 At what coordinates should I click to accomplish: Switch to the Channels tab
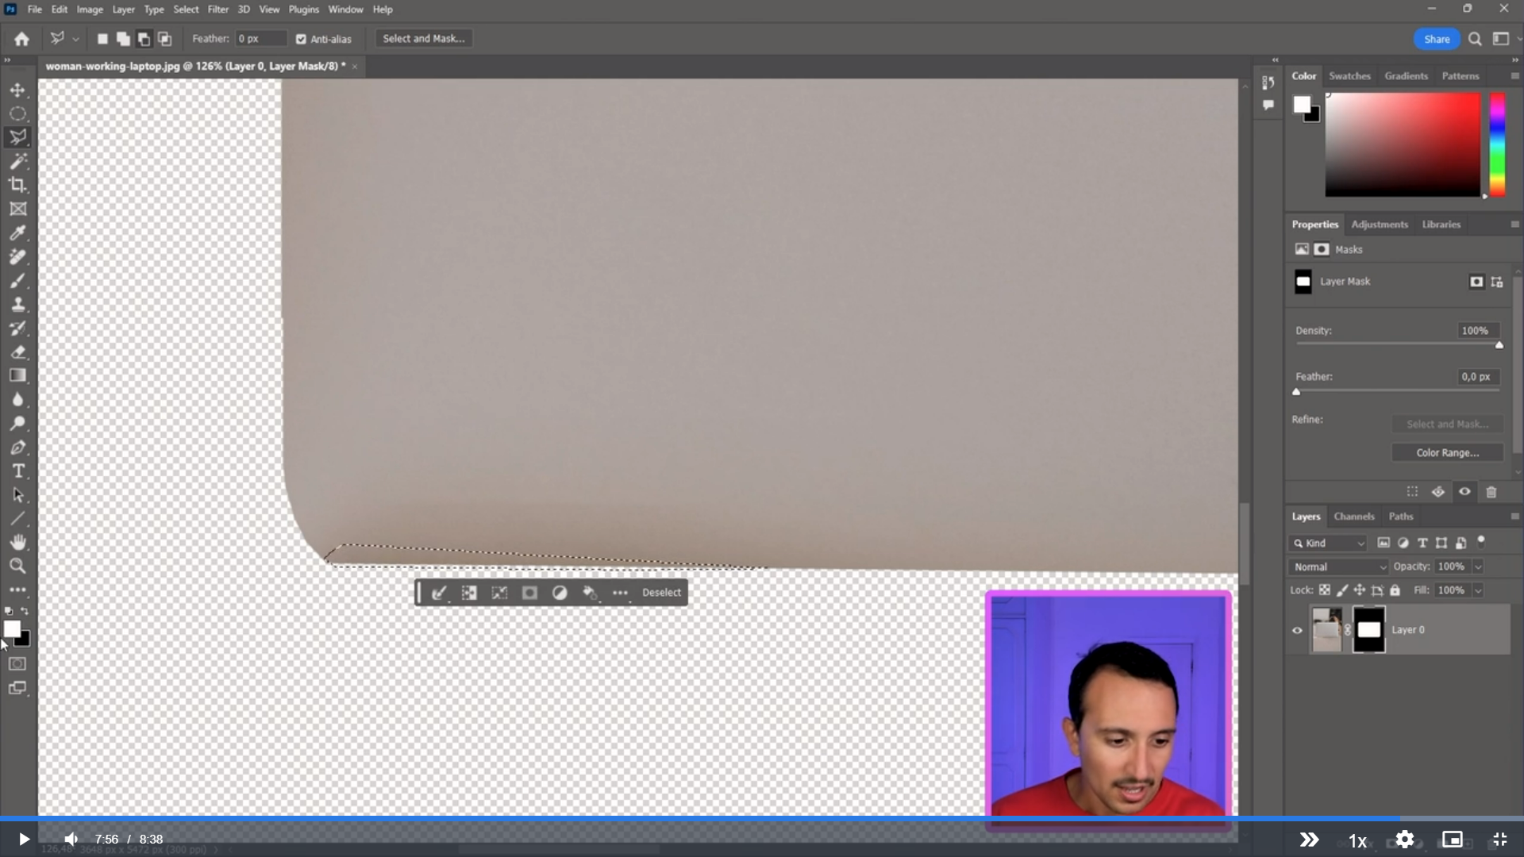tap(1353, 517)
